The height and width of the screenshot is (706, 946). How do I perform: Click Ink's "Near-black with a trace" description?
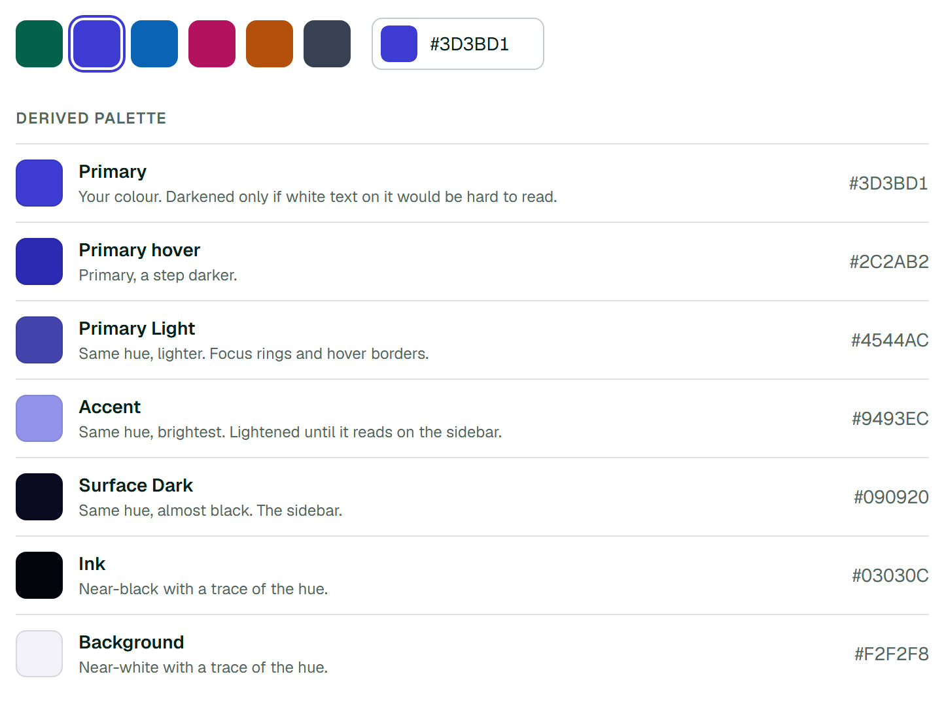pos(203,589)
